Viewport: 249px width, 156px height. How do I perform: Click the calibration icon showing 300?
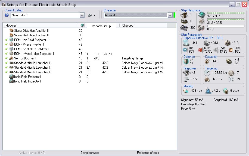coord(184,27)
